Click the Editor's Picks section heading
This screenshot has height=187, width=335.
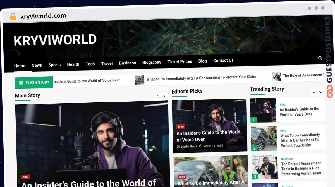pos(187,91)
